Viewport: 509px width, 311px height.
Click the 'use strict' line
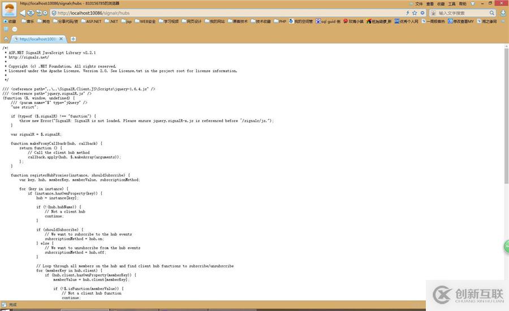click(x=24, y=107)
